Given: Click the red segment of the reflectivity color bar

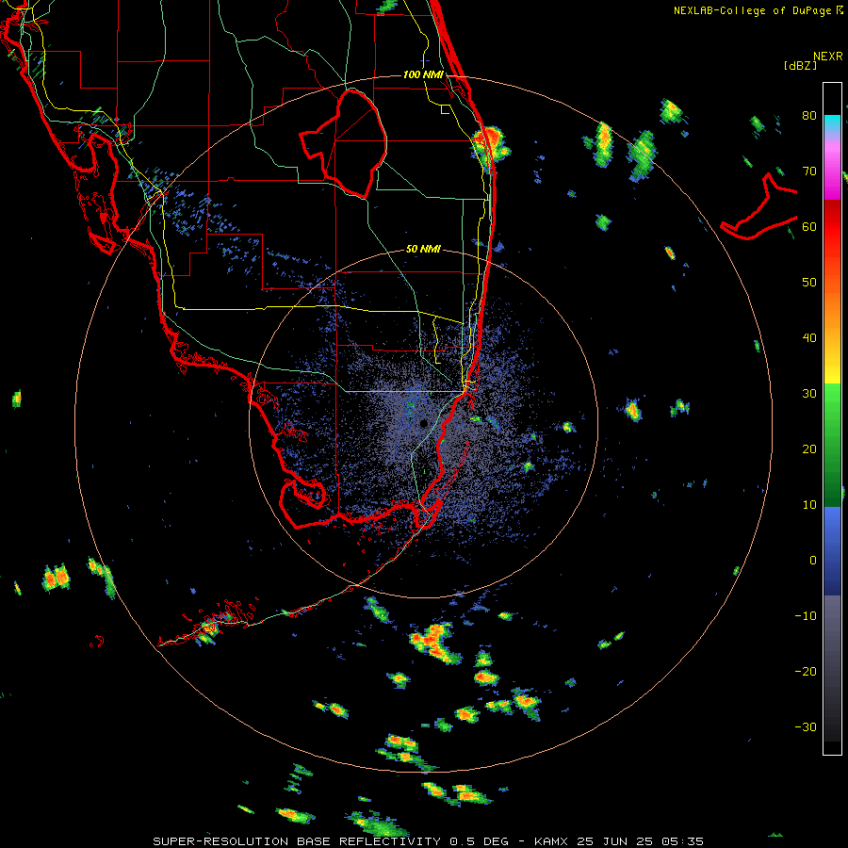Looking at the screenshot, I should pyautogui.click(x=832, y=227).
